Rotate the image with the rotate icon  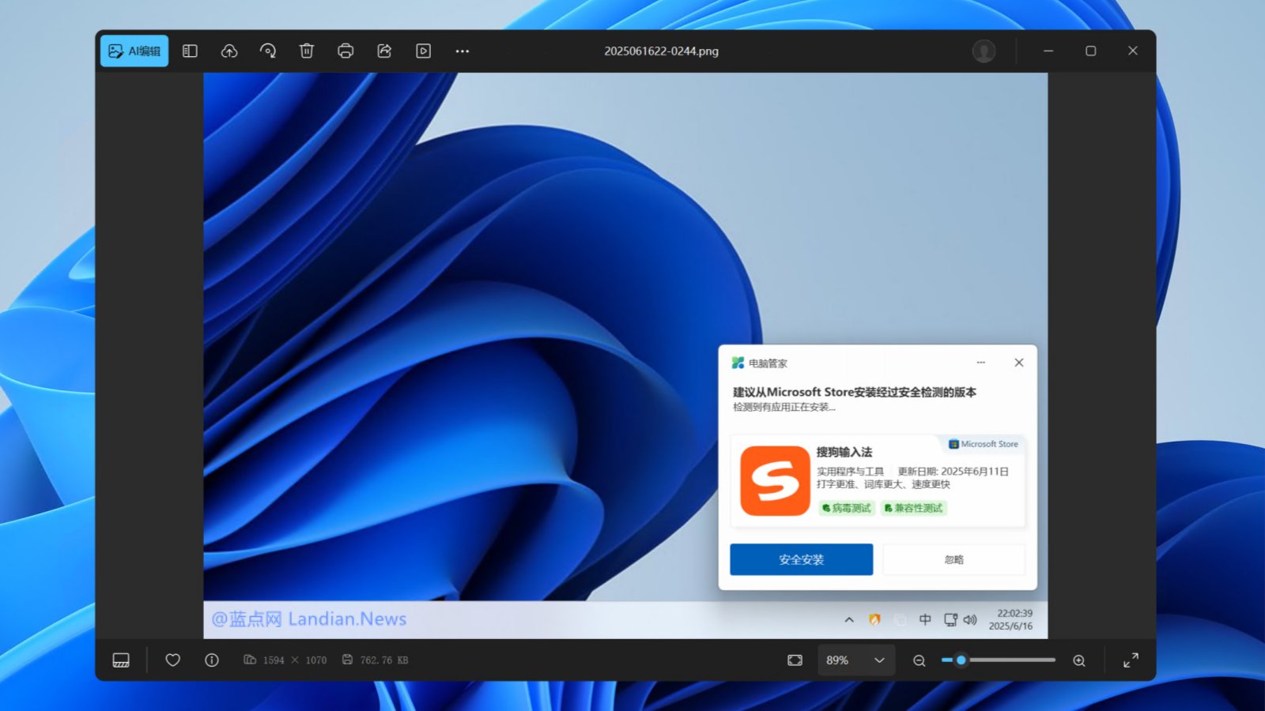(x=268, y=51)
